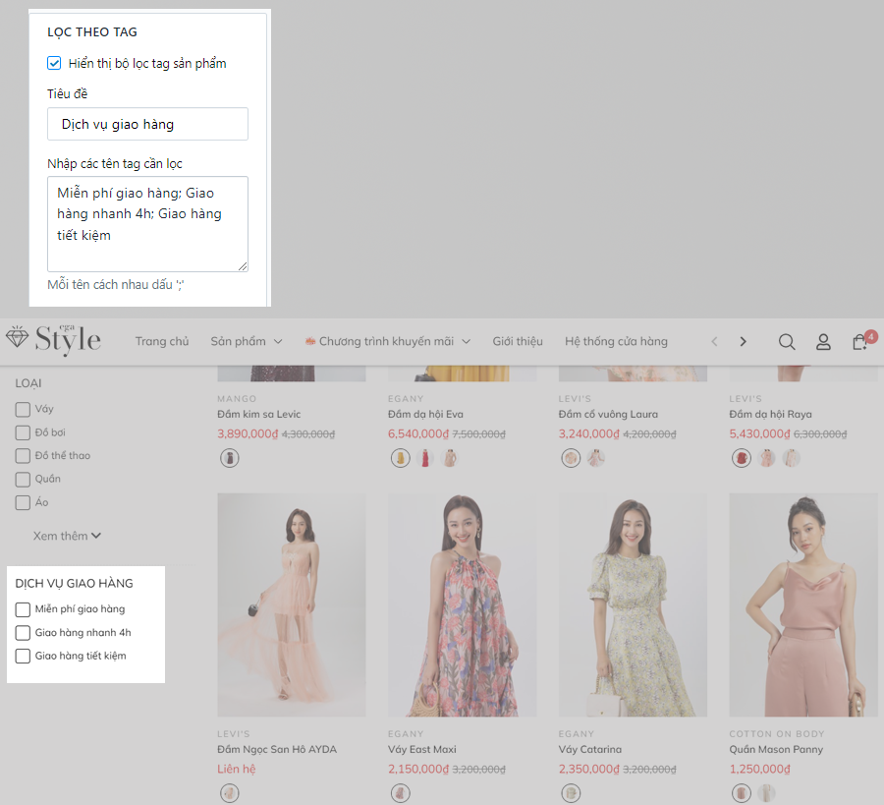
Task: Open the Váy East Maxi product link
Action: click(x=422, y=750)
